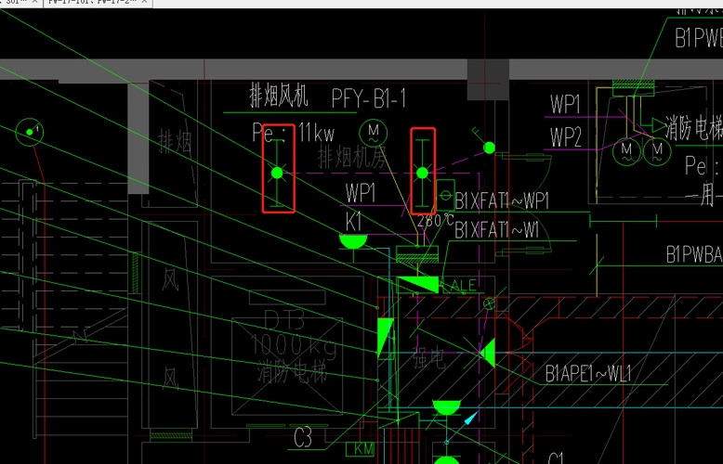This screenshot has height=464, width=723.
Task: Select dim 消防电梯 text under 1000kg
Action: click(x=293, y=372)
